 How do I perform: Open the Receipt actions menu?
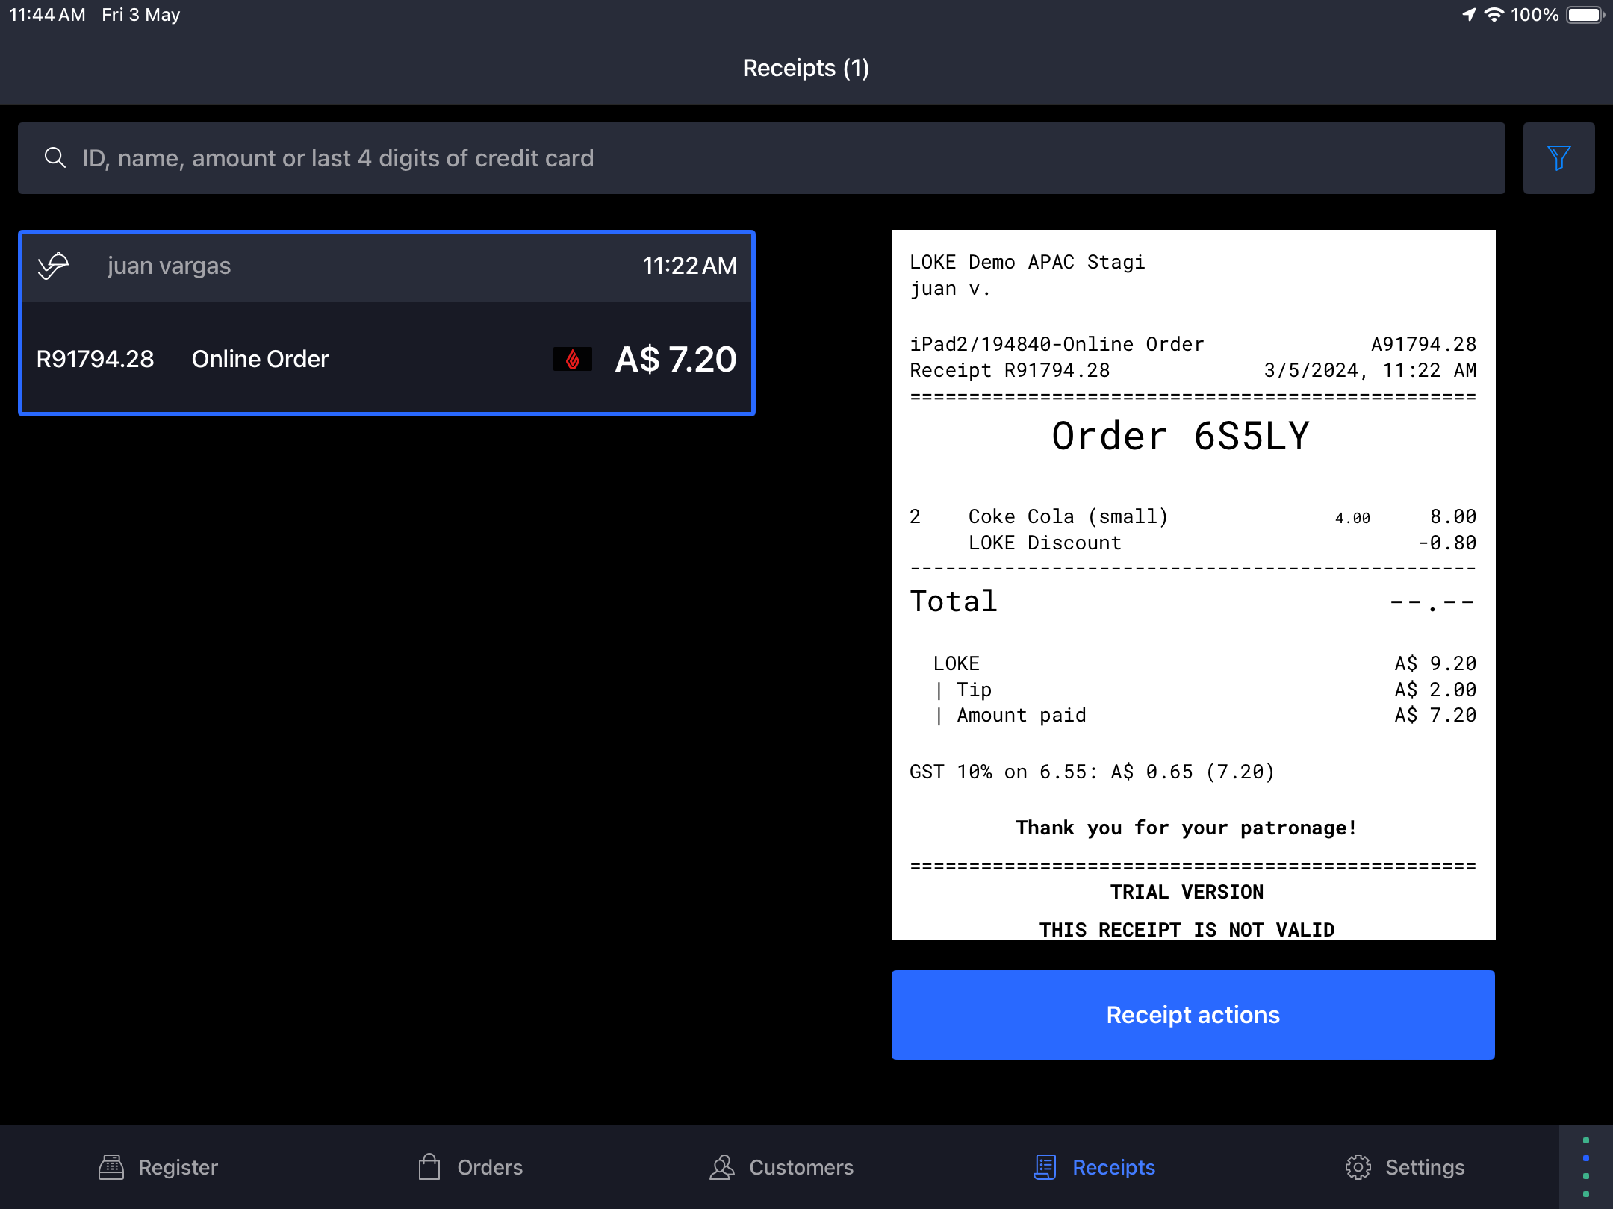pyautogui.click(x=1193, y=1015)
